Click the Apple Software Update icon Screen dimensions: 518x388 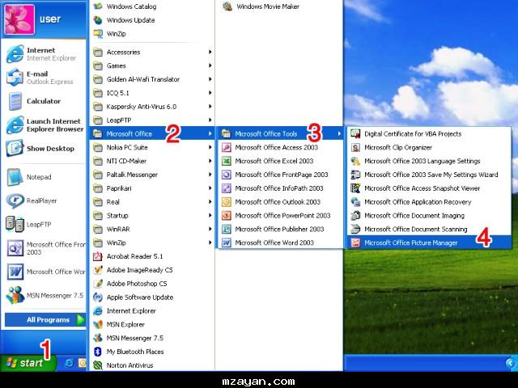click(98, 297)
